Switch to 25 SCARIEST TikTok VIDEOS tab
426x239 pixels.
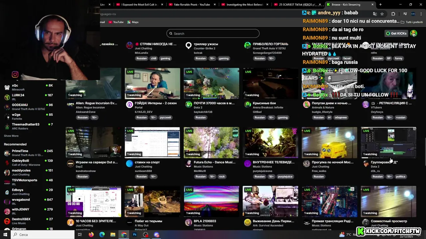pos(297,5)
